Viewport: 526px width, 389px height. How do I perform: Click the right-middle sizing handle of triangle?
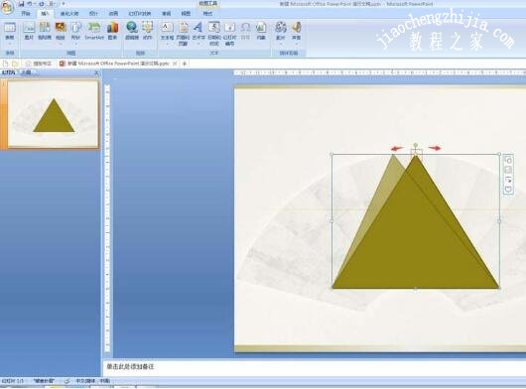point(499,221)
